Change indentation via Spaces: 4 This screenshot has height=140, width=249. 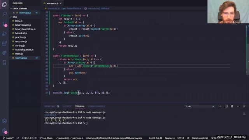[170, 138]
